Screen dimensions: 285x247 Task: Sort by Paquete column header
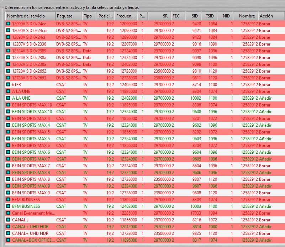69,16
